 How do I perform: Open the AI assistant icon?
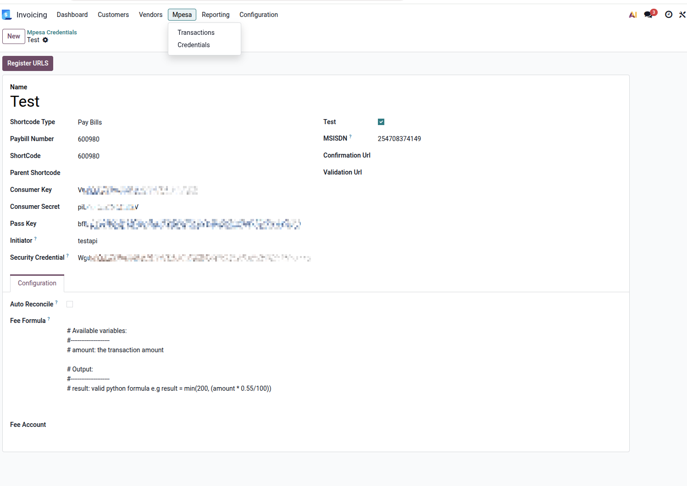pos(633,15)
